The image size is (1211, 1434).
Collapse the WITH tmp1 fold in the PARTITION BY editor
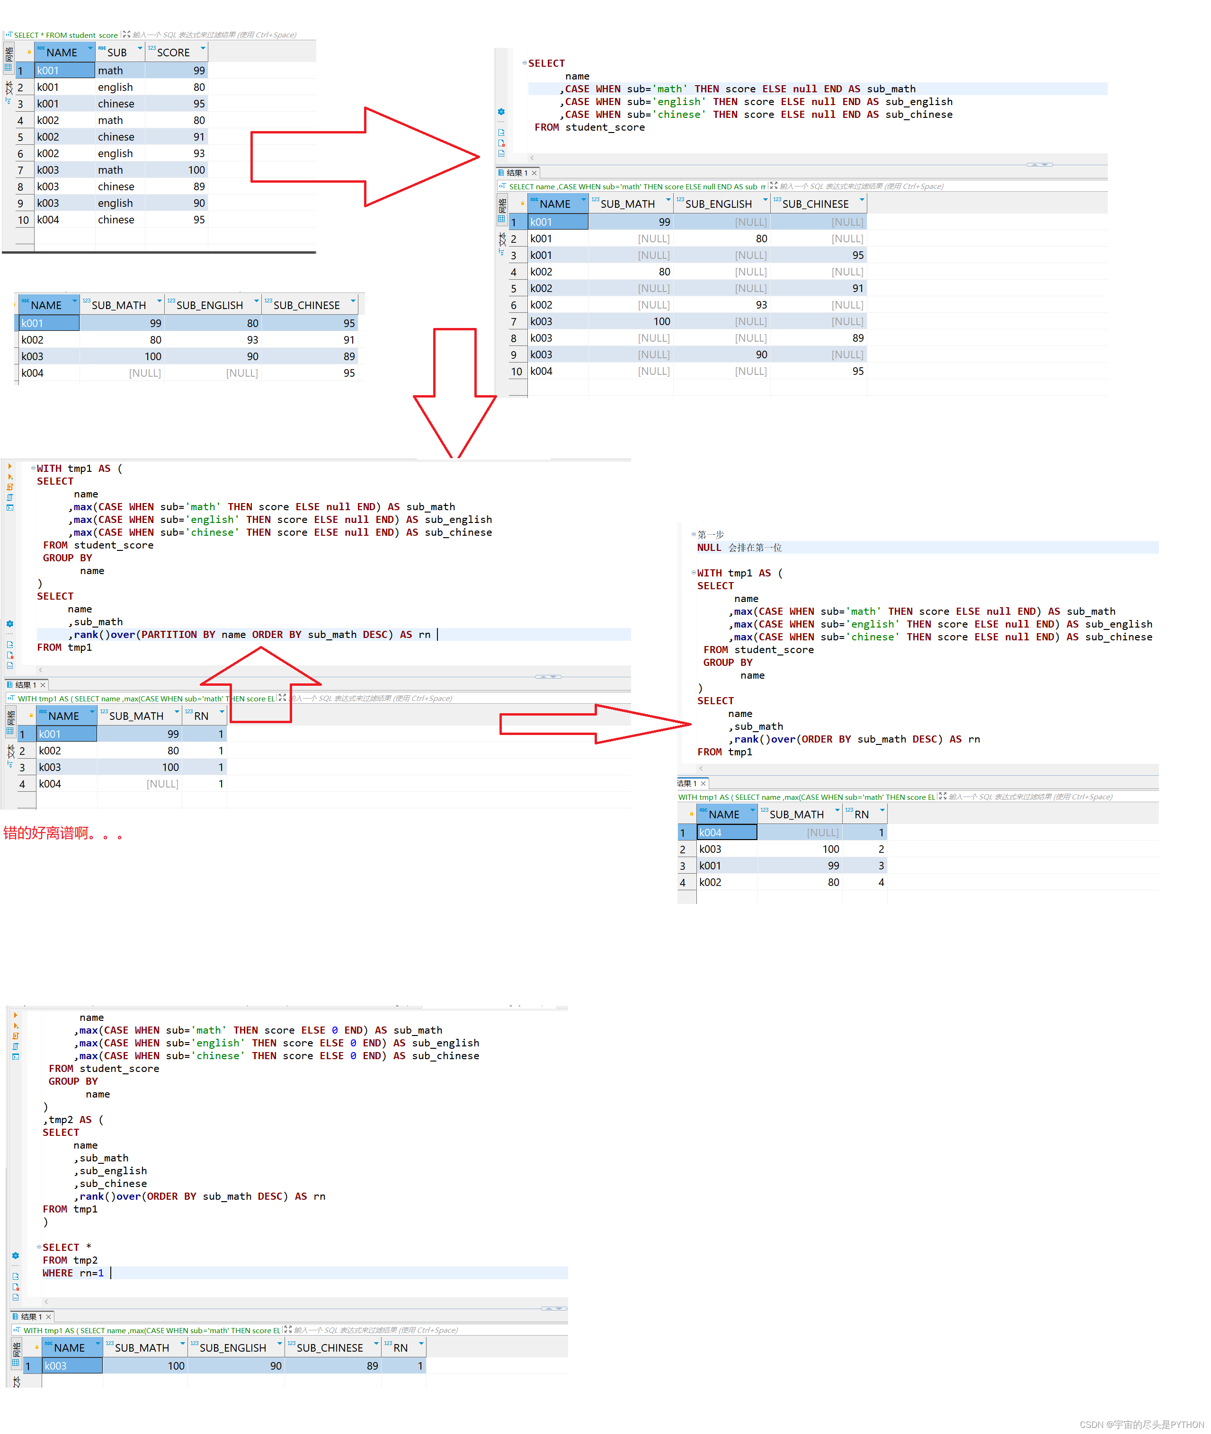(33, 468)
